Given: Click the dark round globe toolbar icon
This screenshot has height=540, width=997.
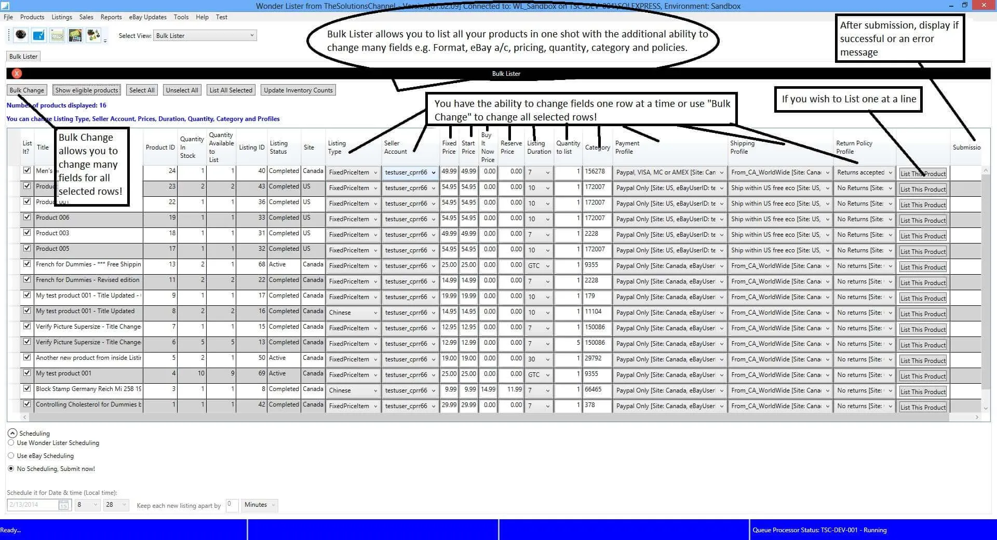Looking at the screenshot, I should (x=21, y=35).
